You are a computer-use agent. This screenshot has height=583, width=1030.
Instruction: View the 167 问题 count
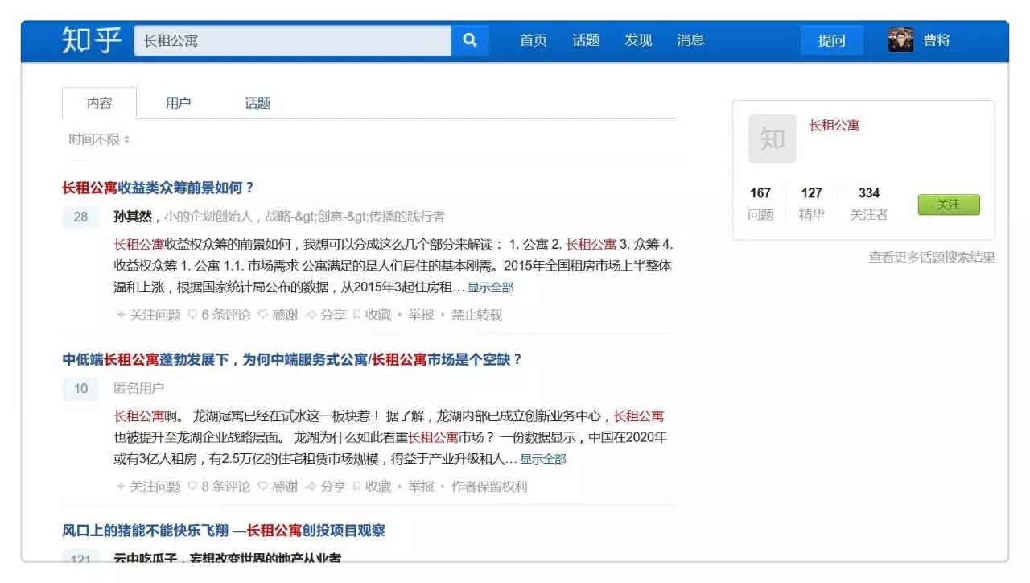(760, 204)
